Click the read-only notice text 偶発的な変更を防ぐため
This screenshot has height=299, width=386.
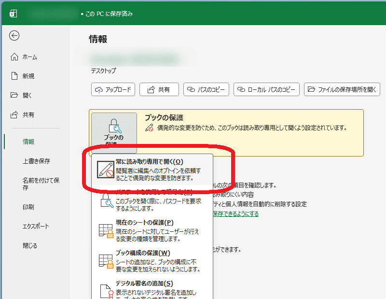(x=252, y=128)
